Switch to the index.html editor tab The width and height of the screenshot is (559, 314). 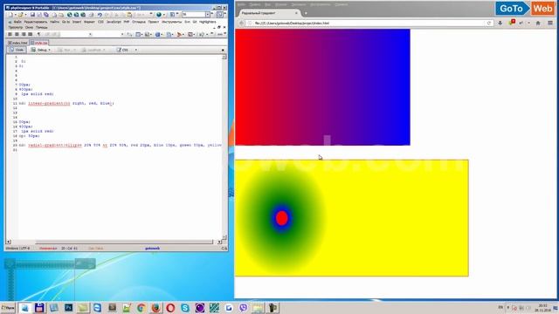(17, 43)
